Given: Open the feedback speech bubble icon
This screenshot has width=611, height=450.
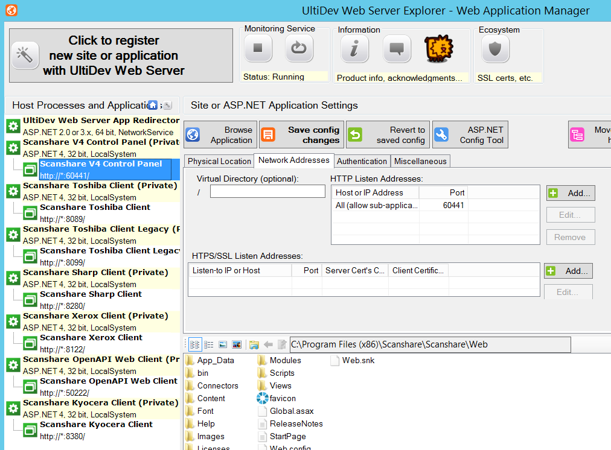Looking at the screenshot, I should pos(397,49).
